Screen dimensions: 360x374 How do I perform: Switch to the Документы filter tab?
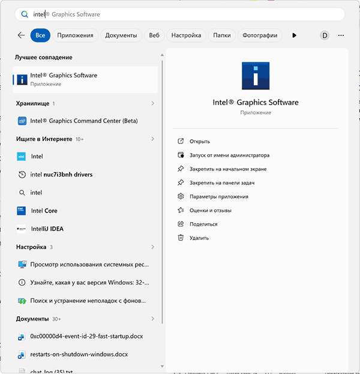pyautogui.click(x=121, y=35)
